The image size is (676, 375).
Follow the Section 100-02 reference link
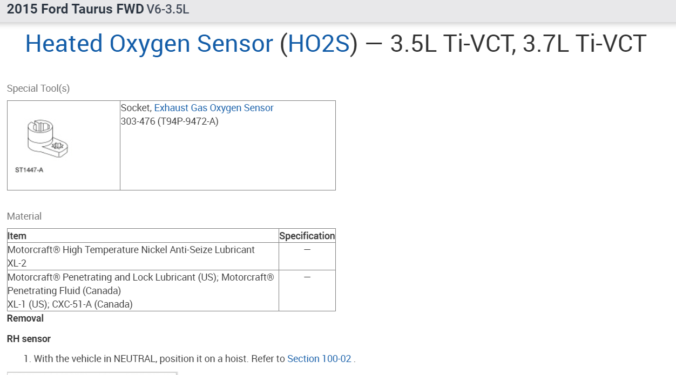click(319, 359)
